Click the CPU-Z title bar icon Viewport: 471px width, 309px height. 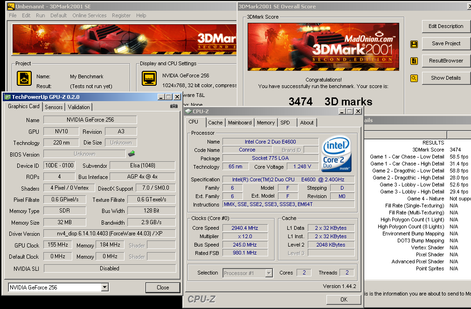188,111
